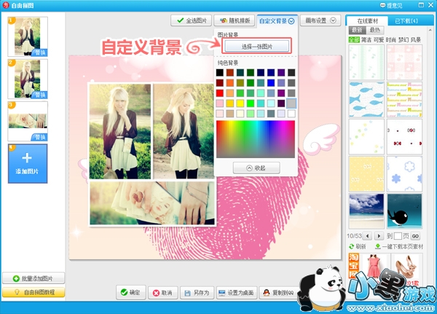Filter materials by 梦幻
The image size is (437, 314).
point(403,40)
